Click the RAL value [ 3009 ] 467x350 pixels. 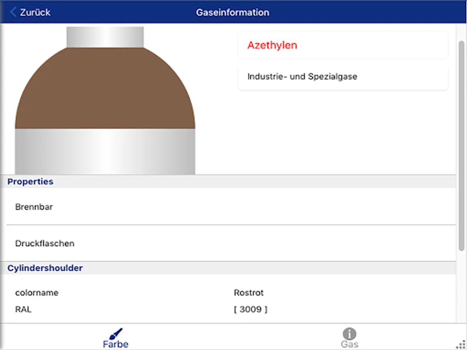[x=251, y=310]
